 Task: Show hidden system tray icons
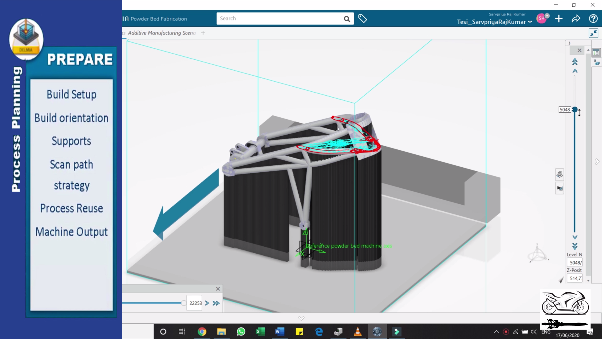point(496,331)
